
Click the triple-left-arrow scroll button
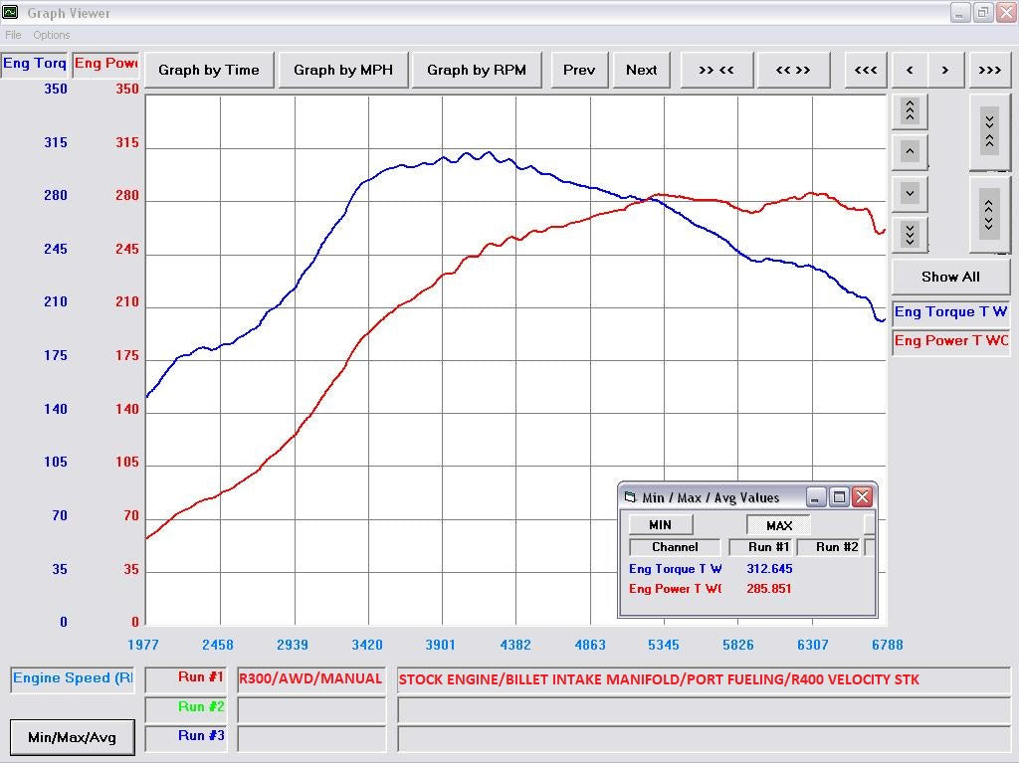click(x=866, y=70)
